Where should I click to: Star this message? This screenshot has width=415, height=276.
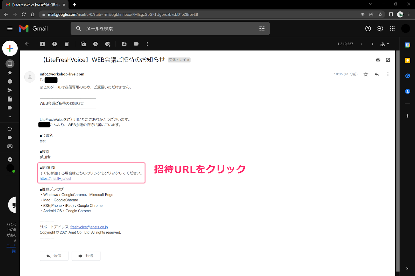(x=366, y=74)
